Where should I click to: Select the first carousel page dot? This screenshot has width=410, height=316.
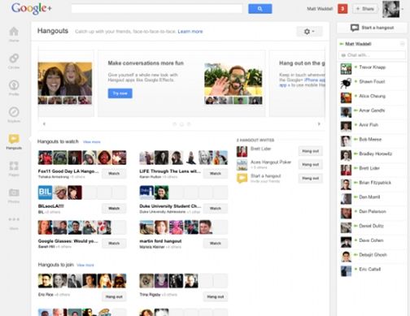click(175, 124)
